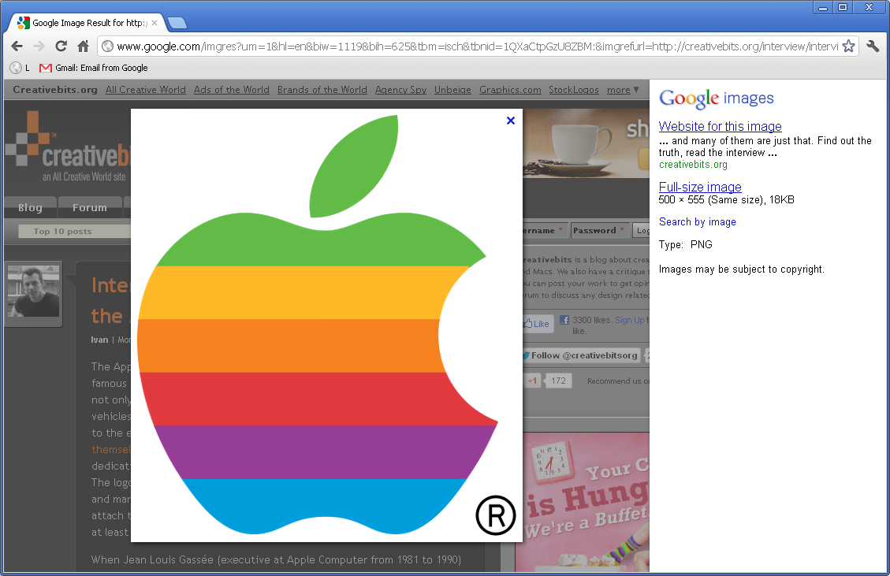Open the green creativebits.org link
Screen dimensions: 890x576
(x=692, y=165)
